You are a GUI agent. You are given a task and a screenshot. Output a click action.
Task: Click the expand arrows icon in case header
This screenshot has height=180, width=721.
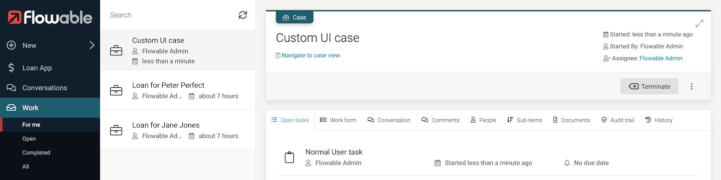click(x=699, y=23)
